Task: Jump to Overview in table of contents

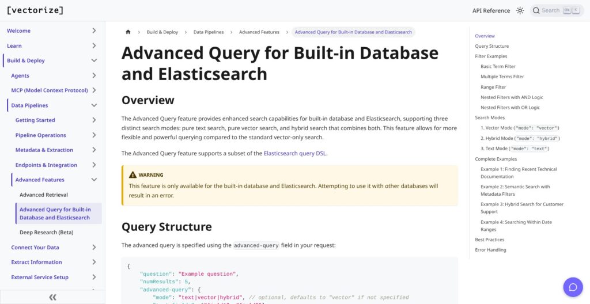Action: [485, 36]
